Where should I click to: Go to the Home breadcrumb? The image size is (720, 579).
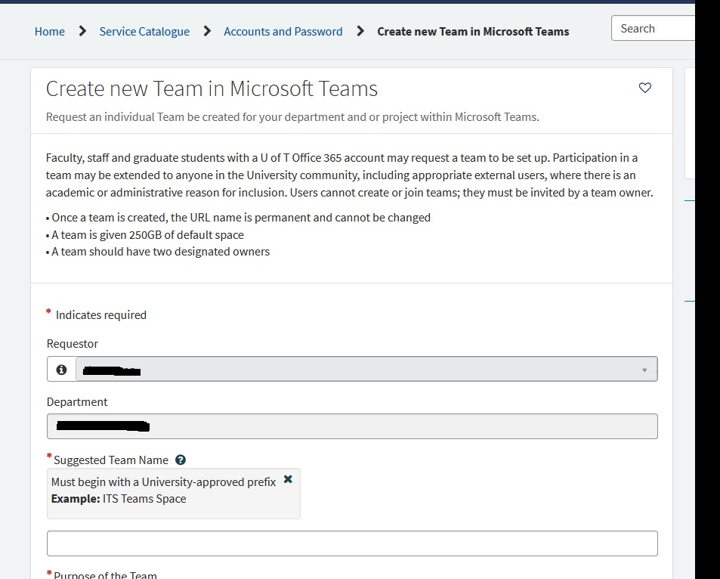[x=50, y=32]
